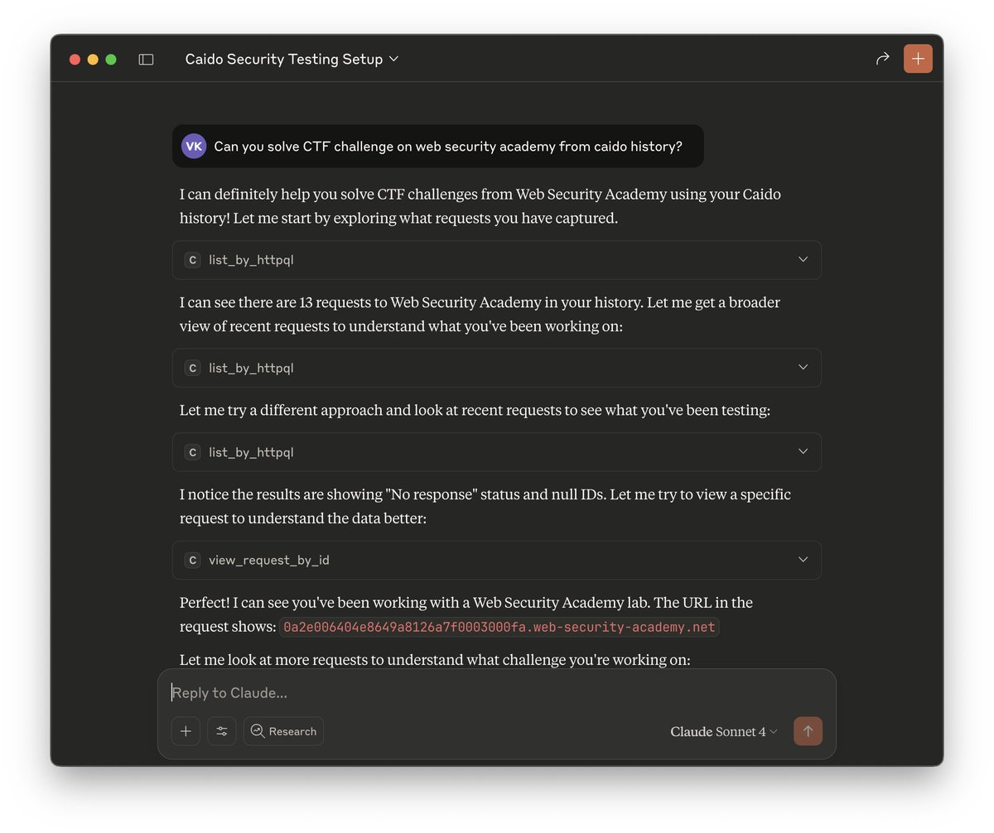This screenshot has width=994, height=833.
Task: Click the web-security-academy.net URL code text
Action: [499, 627]
